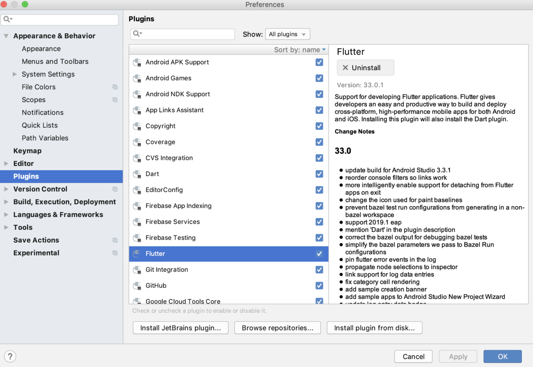
Task: Disable the GitHub plugin checkbox
Action: pyautogui.click(x=319, y=286)
